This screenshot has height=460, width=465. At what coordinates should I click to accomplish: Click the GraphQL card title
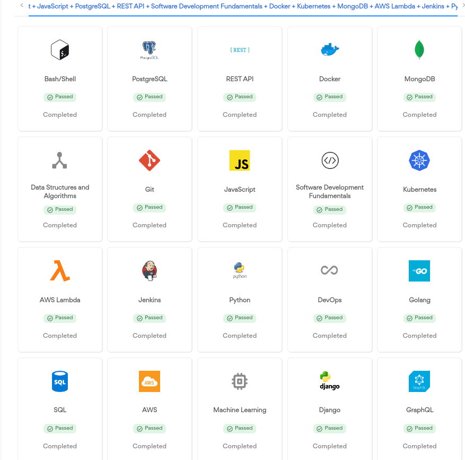click(x=419, y=410)
